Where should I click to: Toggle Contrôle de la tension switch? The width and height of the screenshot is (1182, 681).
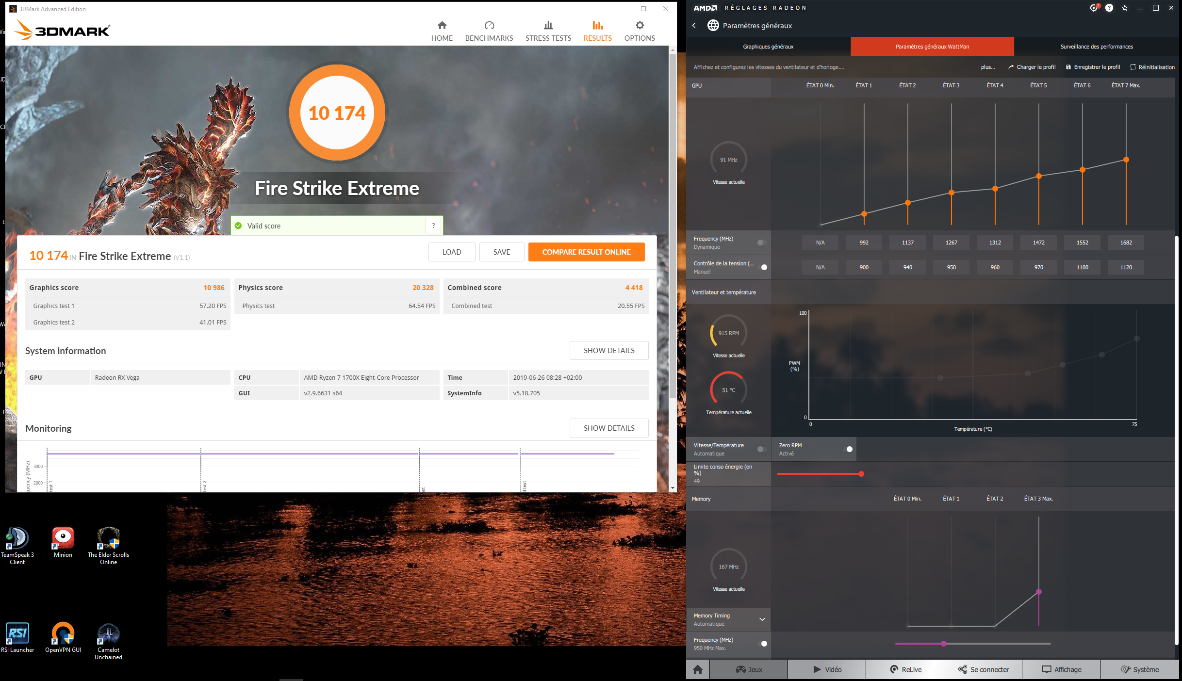pyautogui.click(x=762, y=267)
